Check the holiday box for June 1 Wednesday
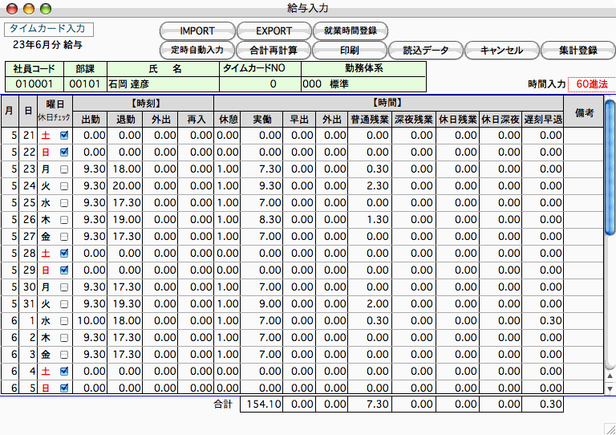This screenshot has width=616, height=435. (x=64, y=320)
